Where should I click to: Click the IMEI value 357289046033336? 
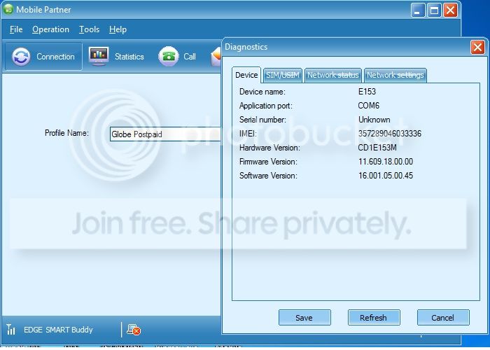(389, 134)
